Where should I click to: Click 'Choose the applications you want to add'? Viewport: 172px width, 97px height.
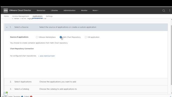point(58,82)
